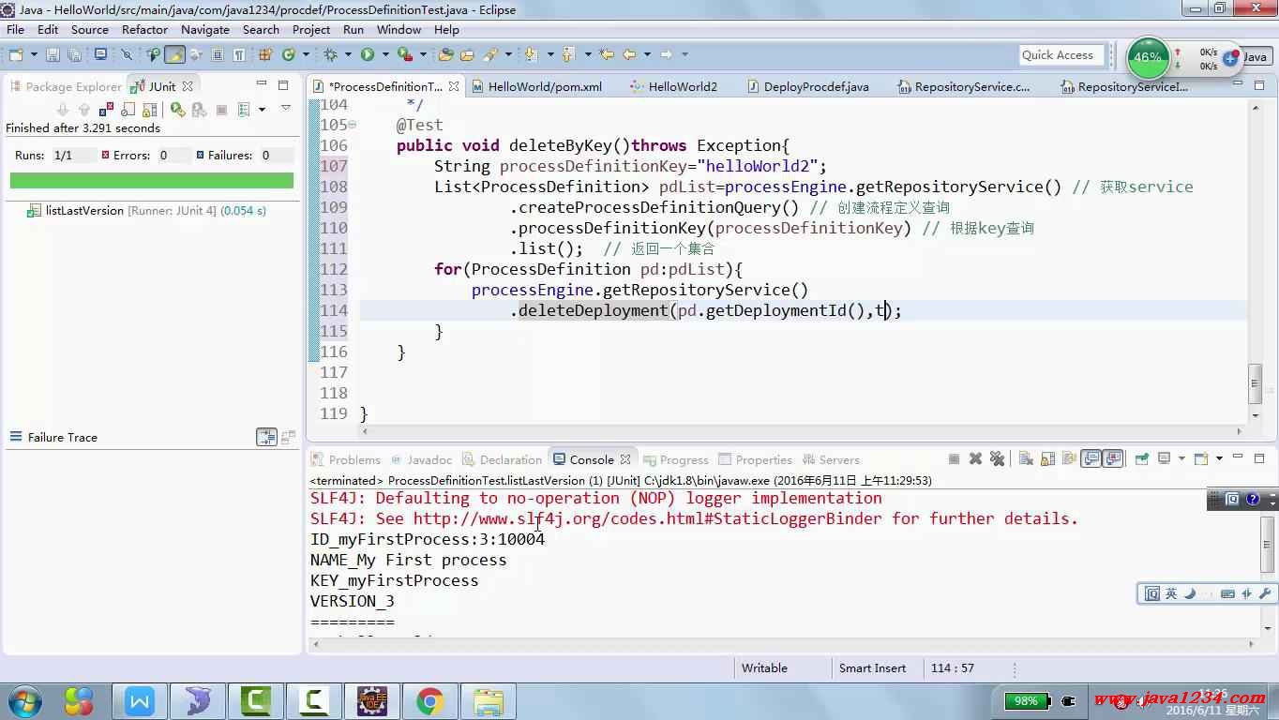Open JUnit test history dropdown arrow
Screen dimensions: 1279x720
click(x=262, y=110)
